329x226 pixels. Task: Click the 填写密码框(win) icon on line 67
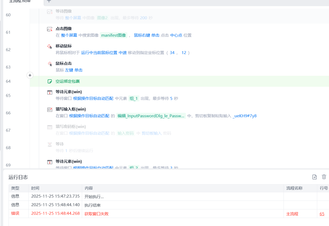pyautogui.click(x=50, y=127)
